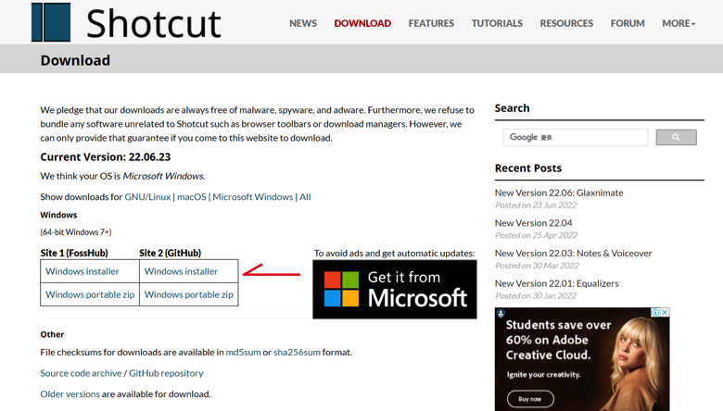The image size is (723, 411).
Task: Select the FORUM menu item
Action: [x=628, y=23]
